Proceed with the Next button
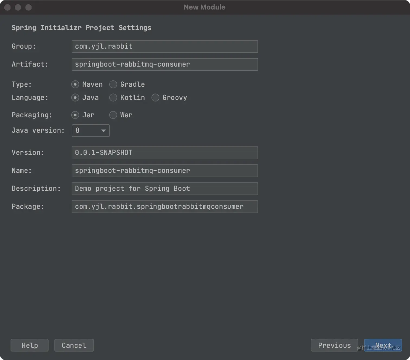410x360 pixels. tap(383, 345)
